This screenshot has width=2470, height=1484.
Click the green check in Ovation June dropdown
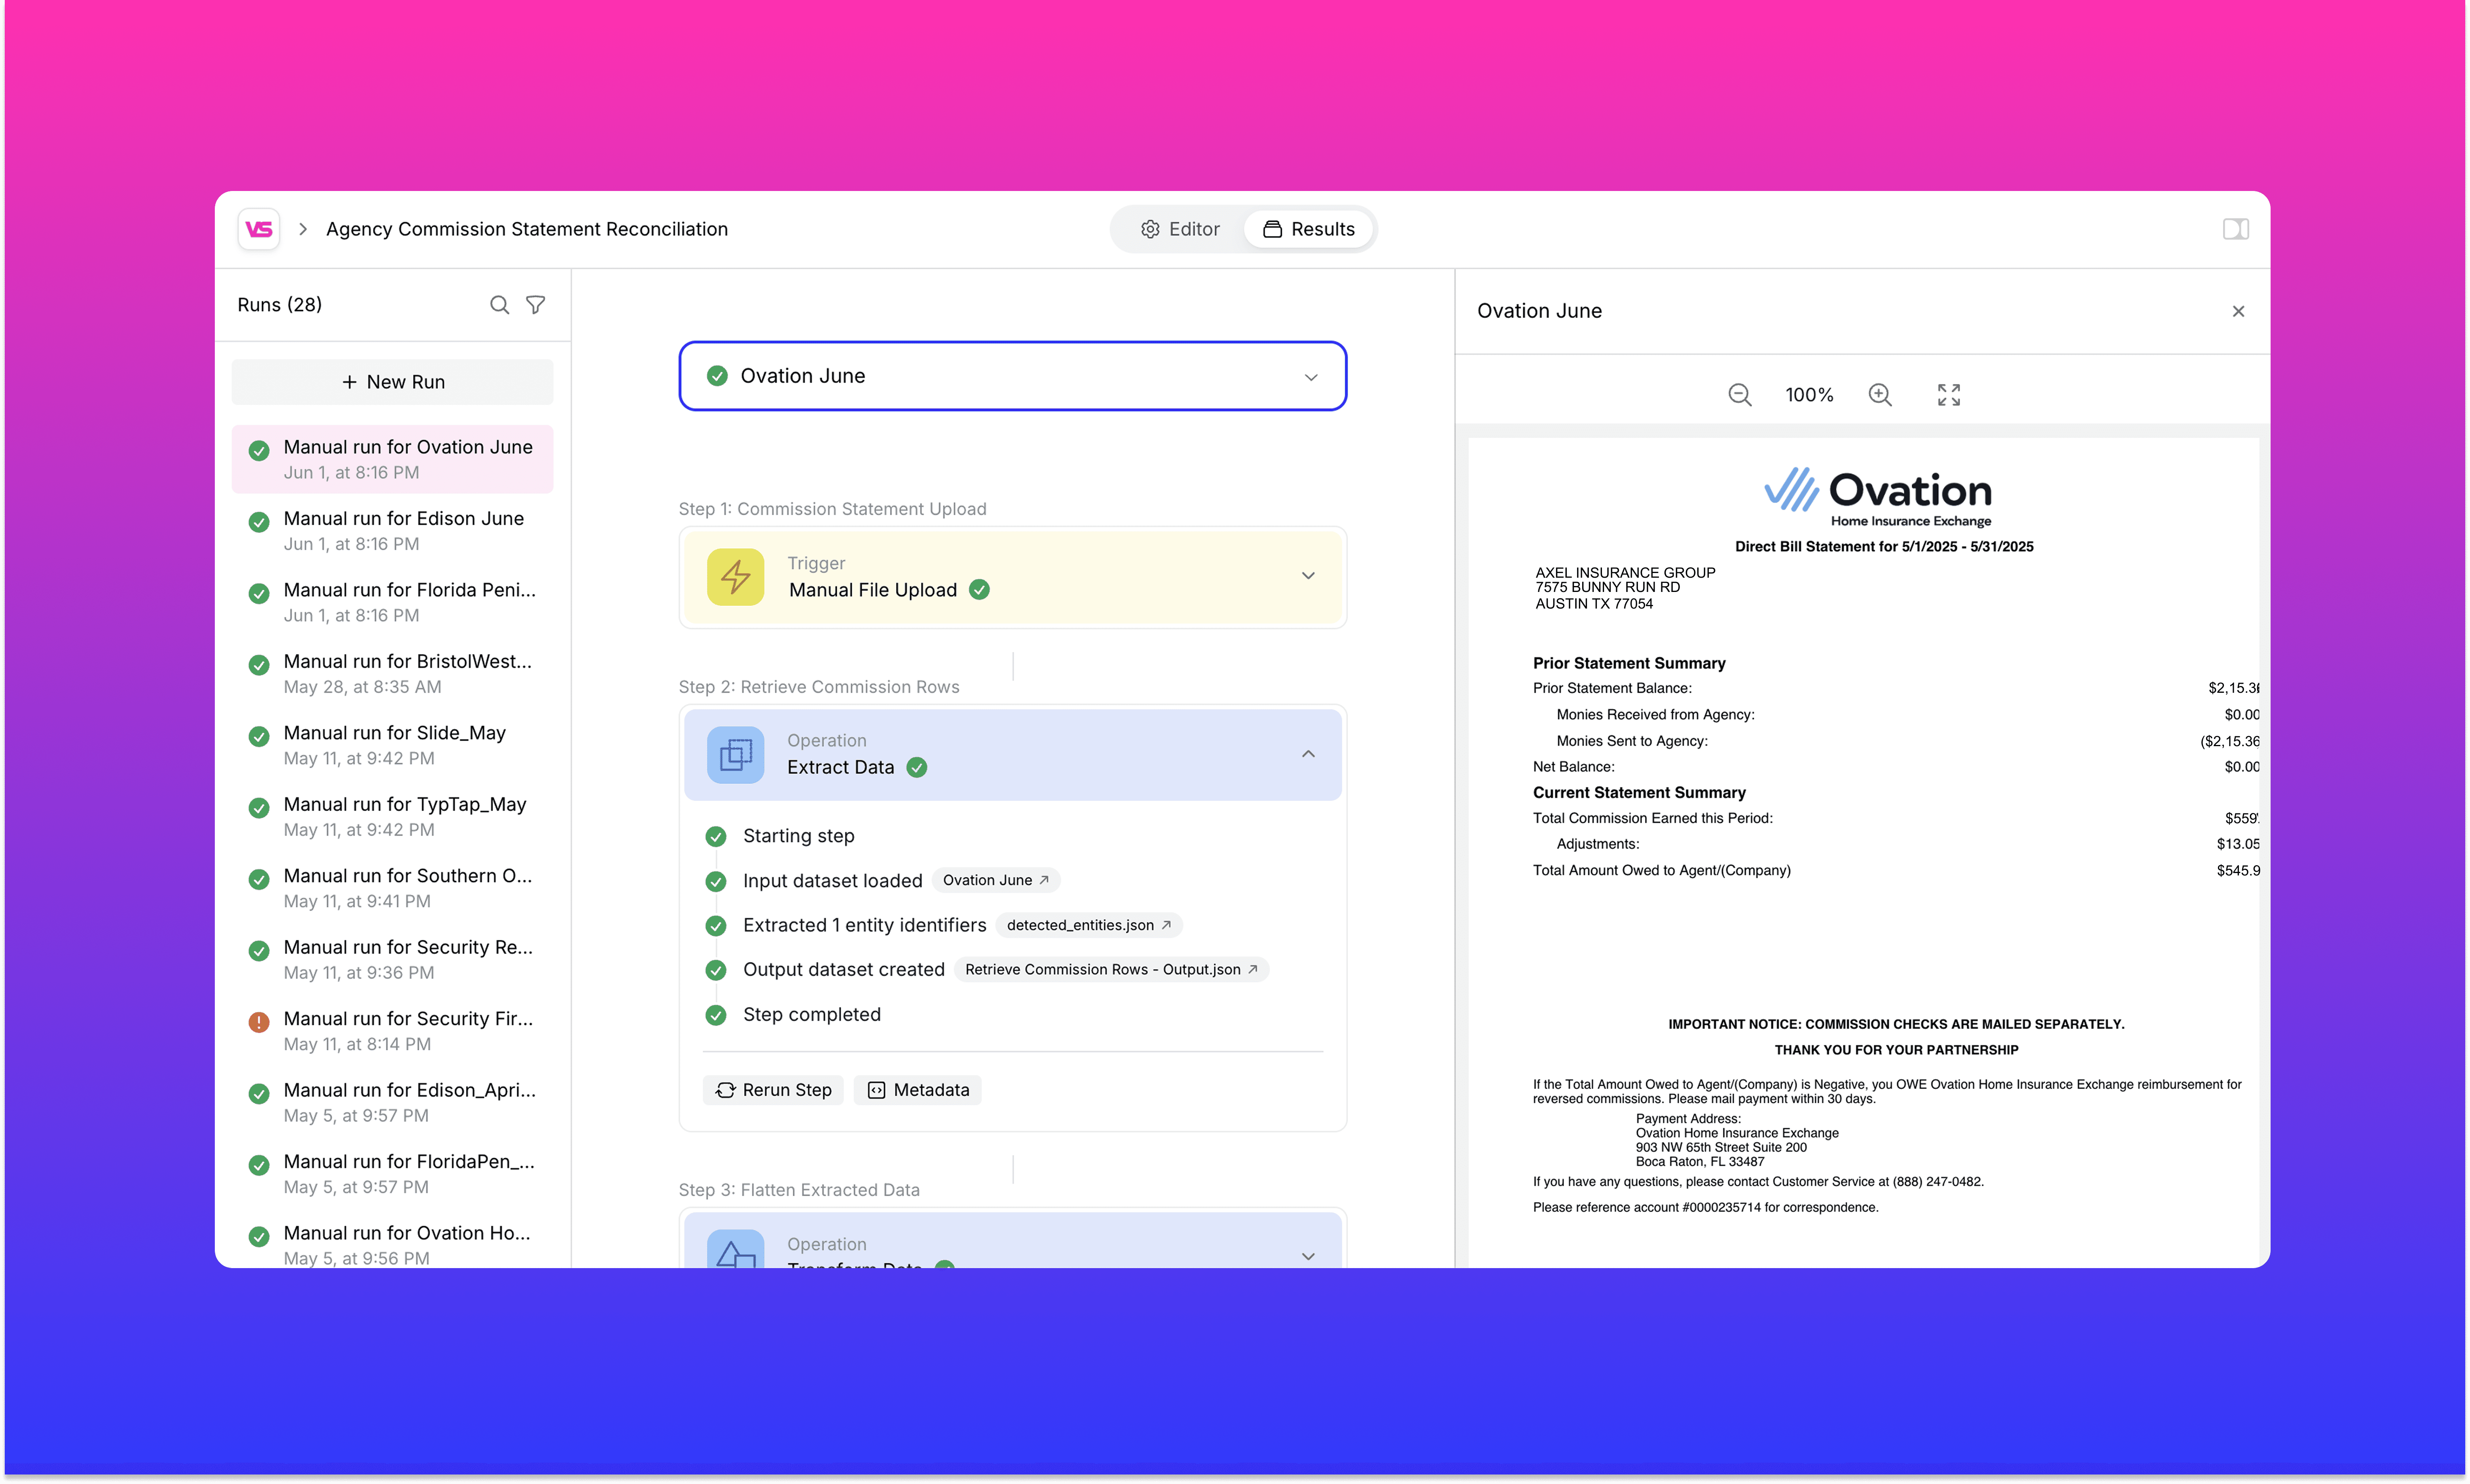coord(717,376)
